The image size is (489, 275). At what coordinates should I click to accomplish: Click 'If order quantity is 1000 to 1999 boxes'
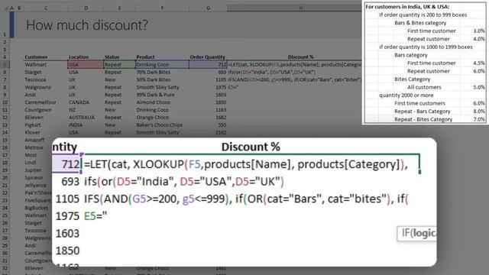coord(426,47)
